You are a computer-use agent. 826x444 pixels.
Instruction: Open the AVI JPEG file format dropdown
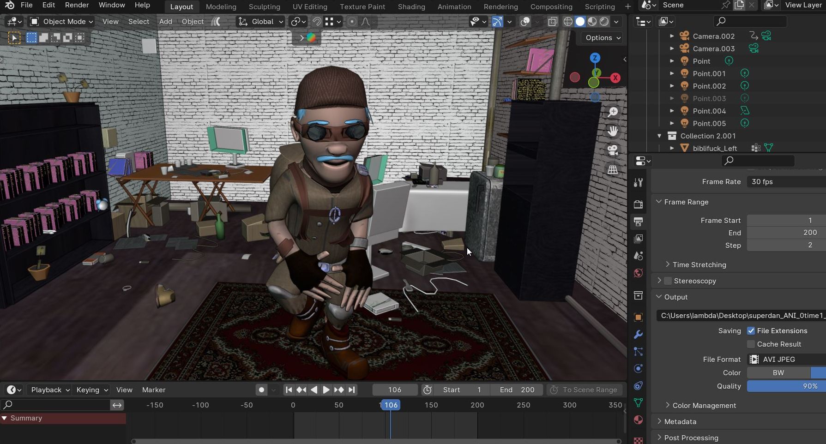(x=786, y=360)
